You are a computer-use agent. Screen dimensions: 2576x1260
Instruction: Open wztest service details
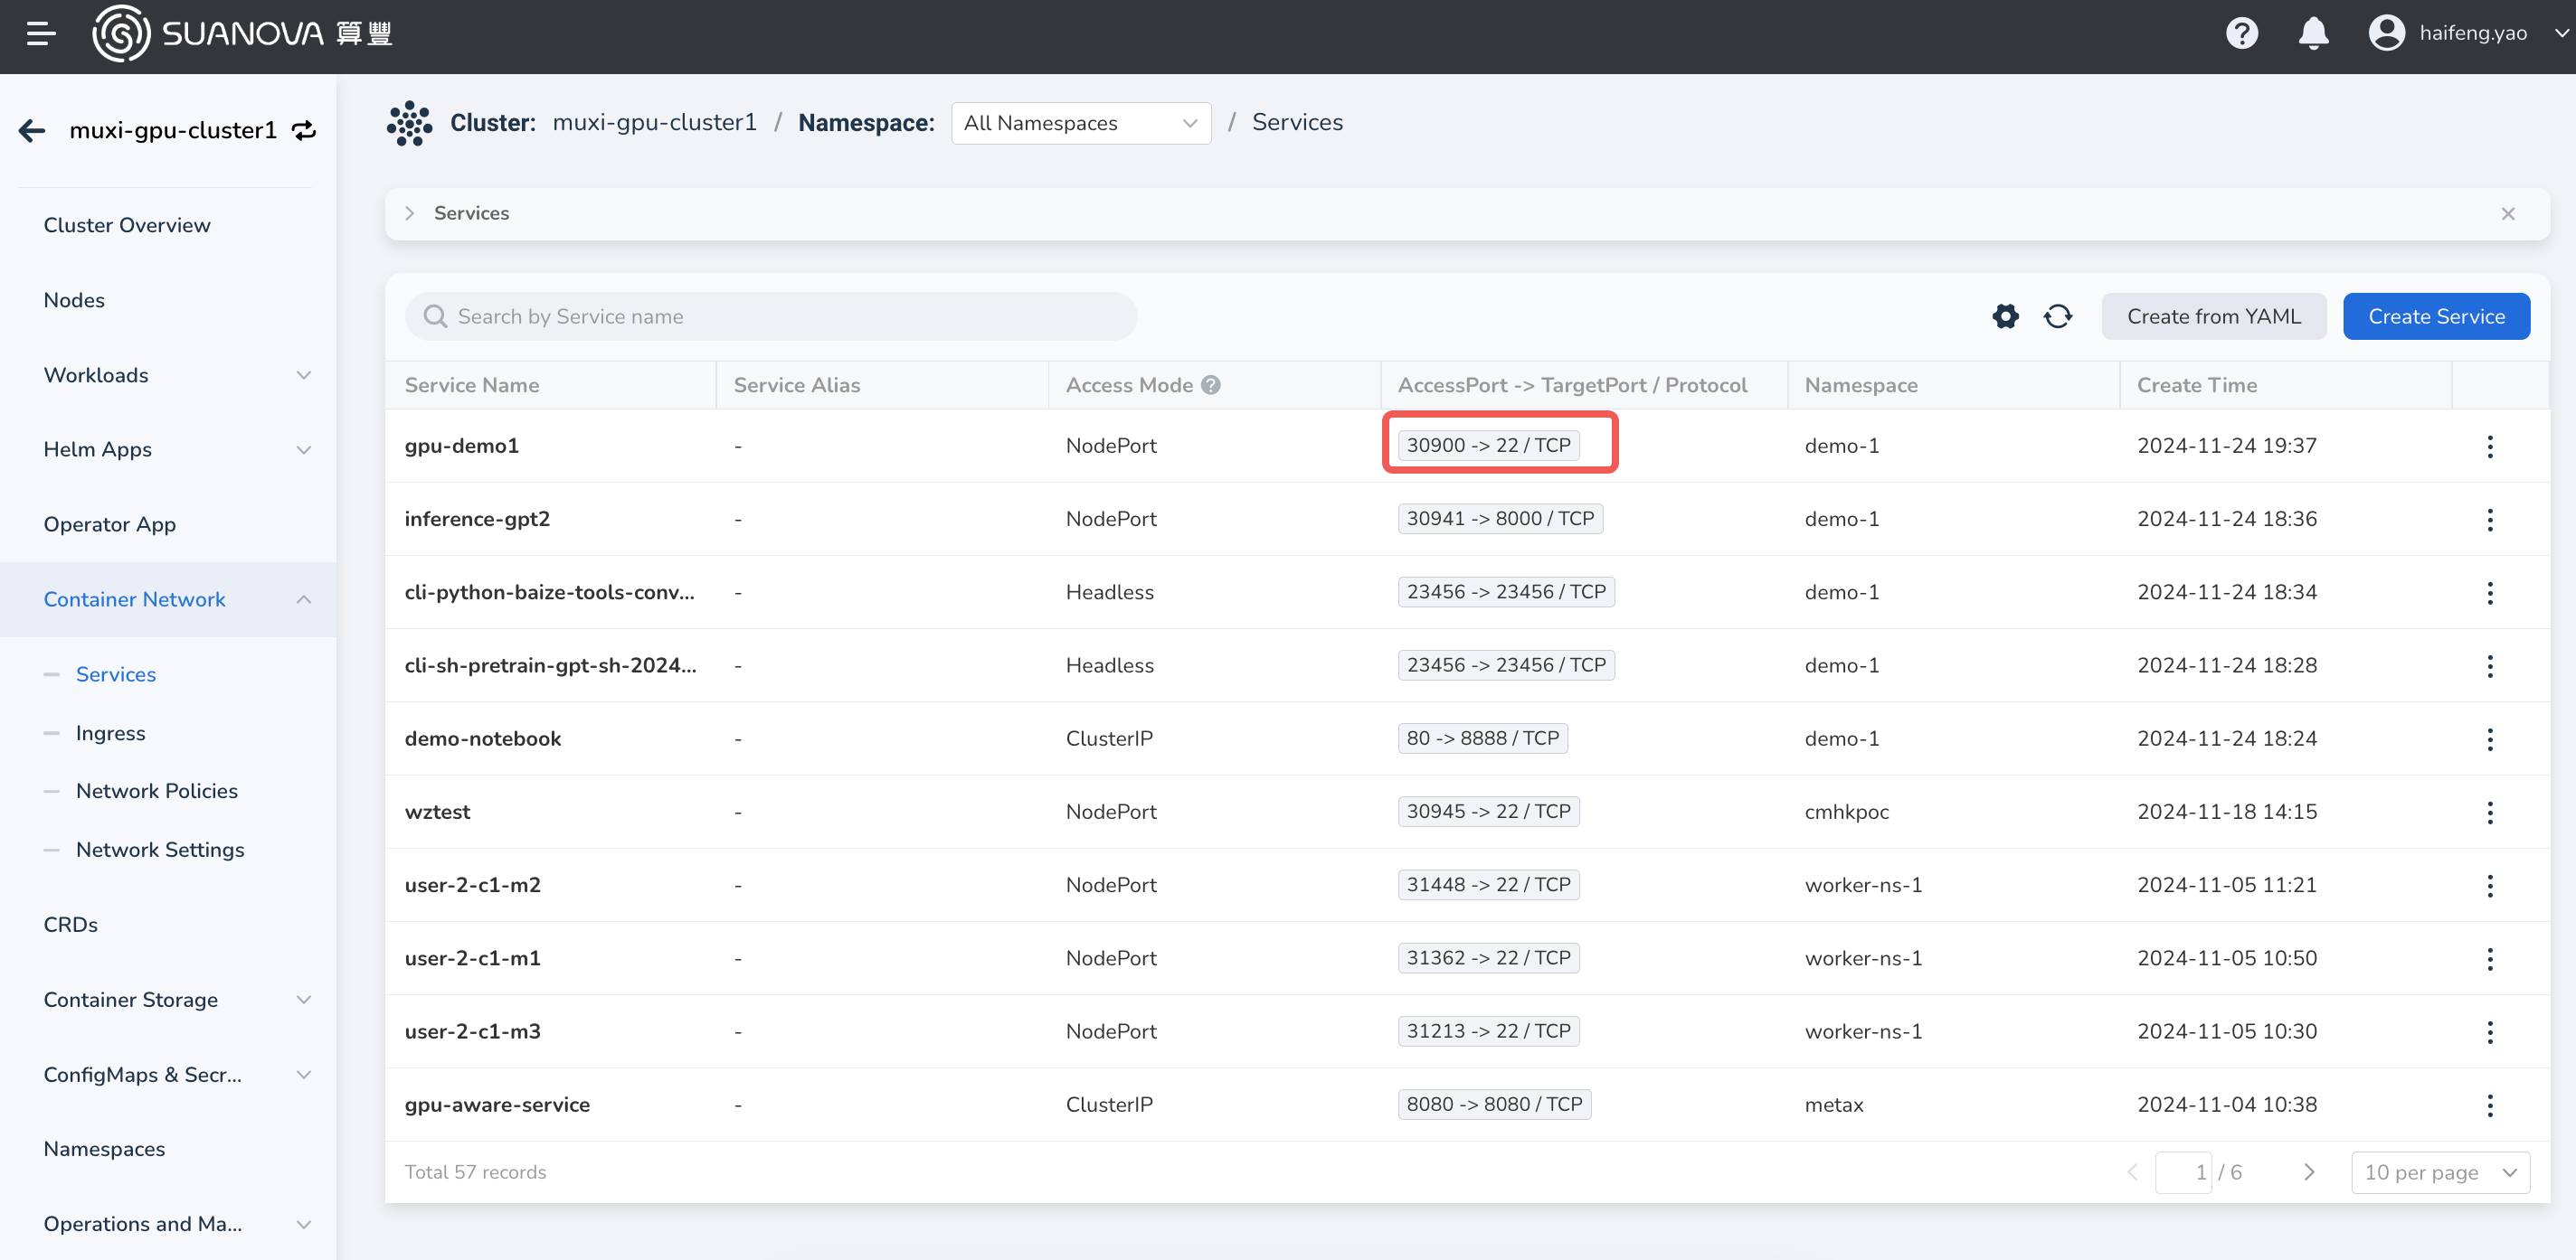coord(437,813)
